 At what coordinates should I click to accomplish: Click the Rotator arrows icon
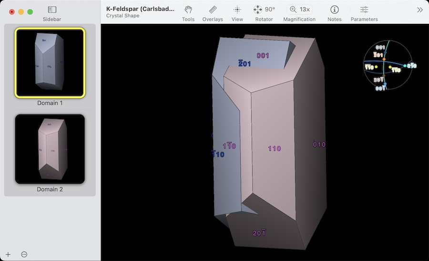click(258, 10)
